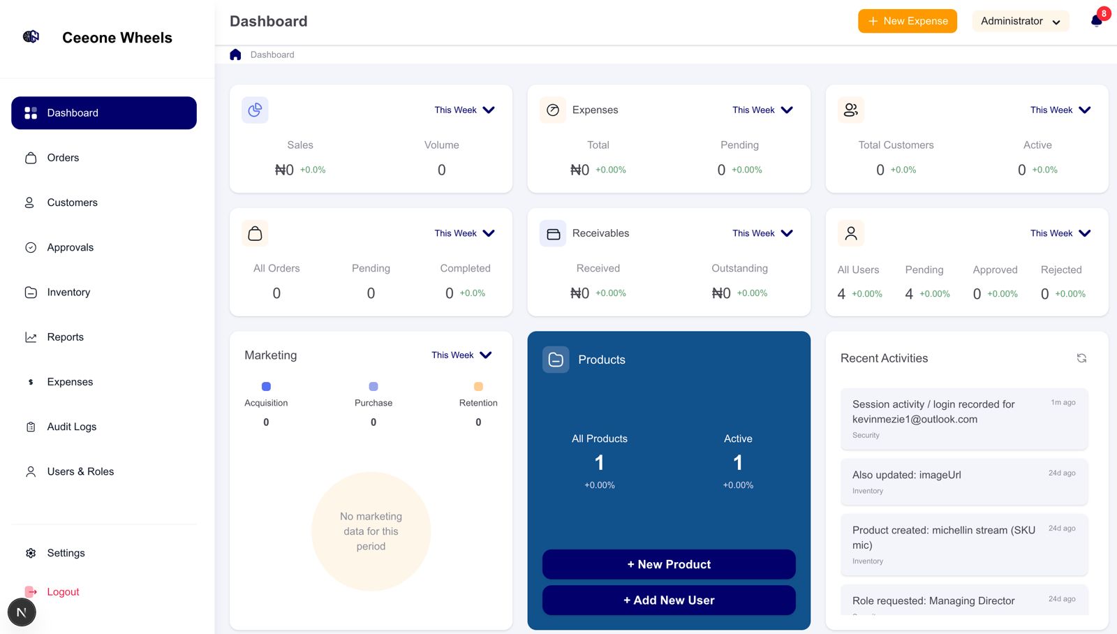Click the orange Retention legend swatch
The height and width of the screenshot is (634, 1117).
478,386
